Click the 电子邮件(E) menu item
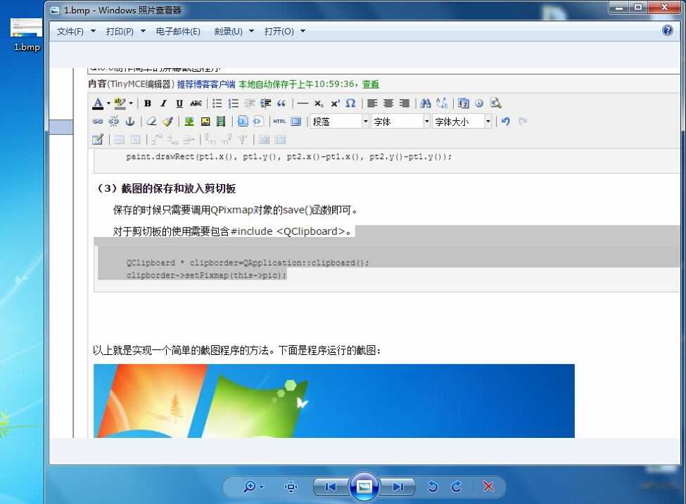The height and width of the screenshot is (504, 686). click(178, 32)
